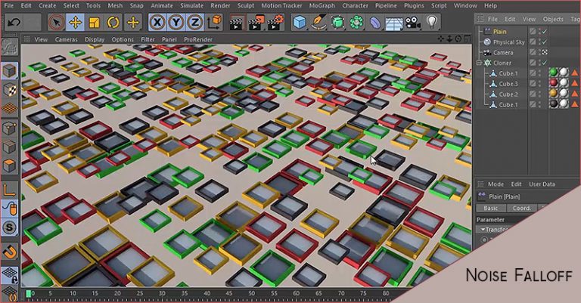Screen dimensions: 581x303
Task: Add a Camera object from toolbar
Action: (412, 22)
